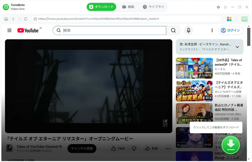Close the TuneBoto window
This screenshot has height=162, width=252.
[247, 7]
